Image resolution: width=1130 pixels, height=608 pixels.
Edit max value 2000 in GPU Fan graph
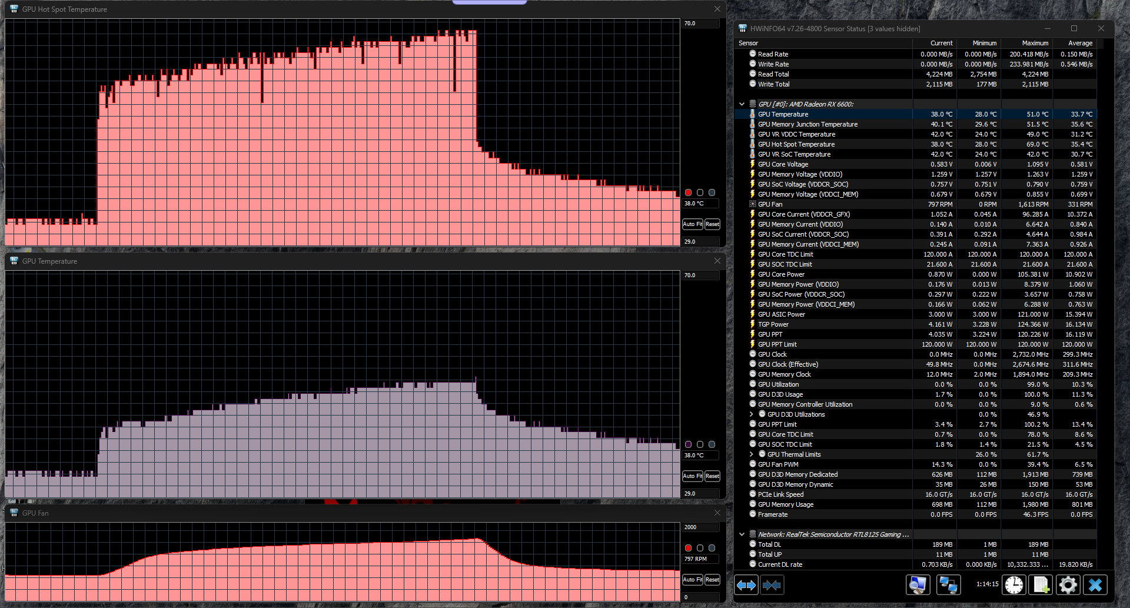700,527
